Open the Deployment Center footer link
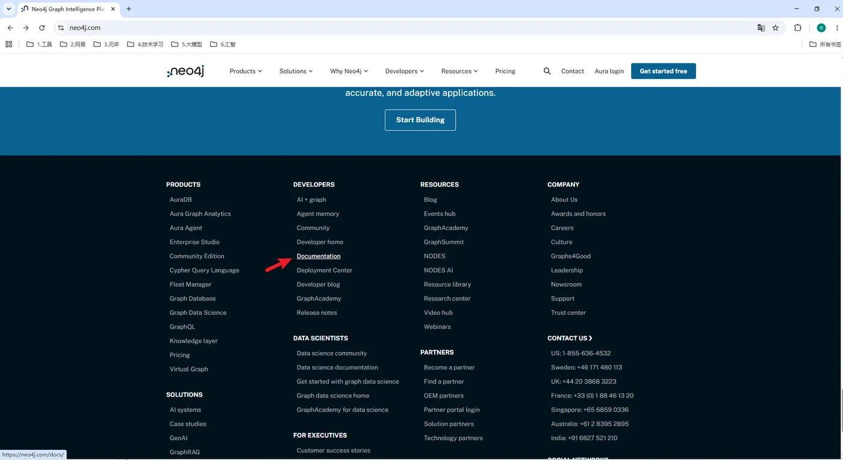843x460 pixels. click(325, 270)
